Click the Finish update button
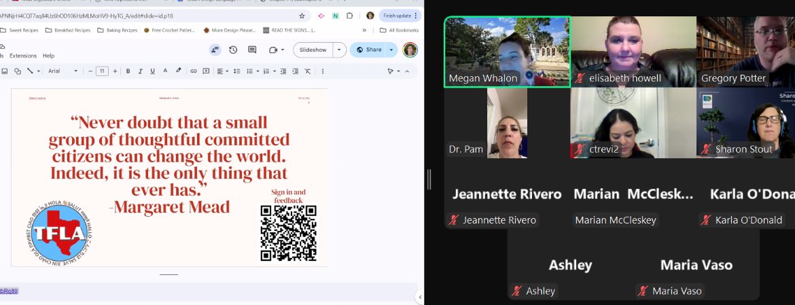 [x=400, y=16]
